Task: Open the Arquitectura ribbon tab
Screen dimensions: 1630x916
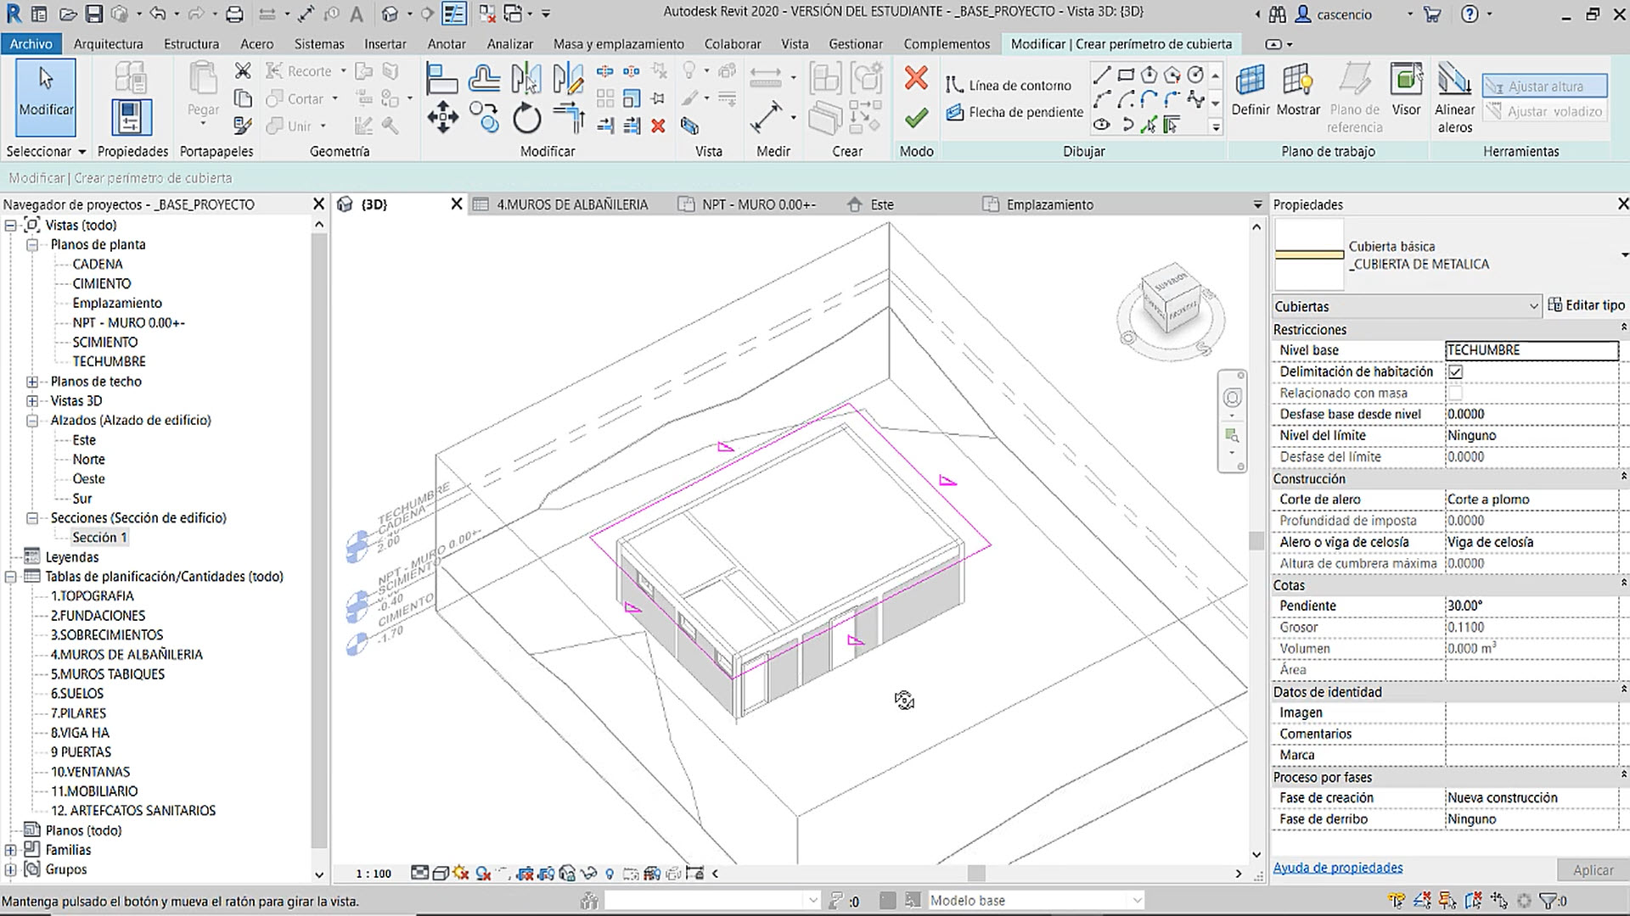Action: pyautogui.click(x=108, y=44)
